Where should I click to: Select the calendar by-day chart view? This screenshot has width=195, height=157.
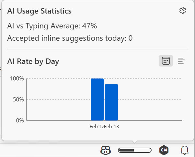166,61
